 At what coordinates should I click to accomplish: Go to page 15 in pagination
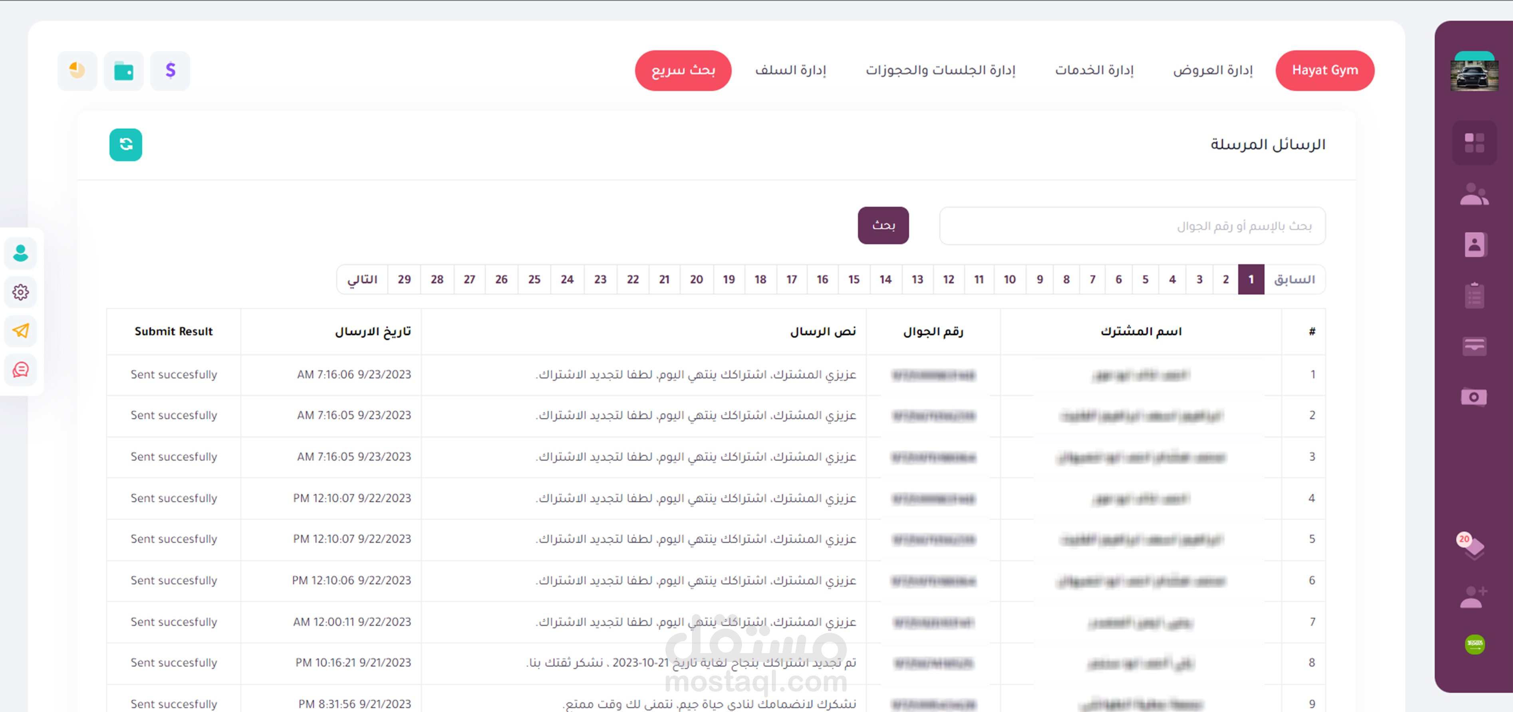(x=854, y=279)
